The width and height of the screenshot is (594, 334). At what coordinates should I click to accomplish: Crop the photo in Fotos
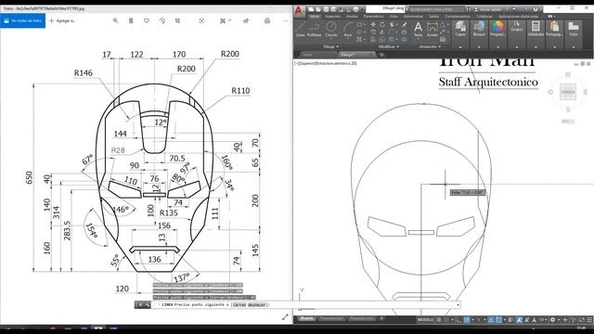tap(177, 20)
